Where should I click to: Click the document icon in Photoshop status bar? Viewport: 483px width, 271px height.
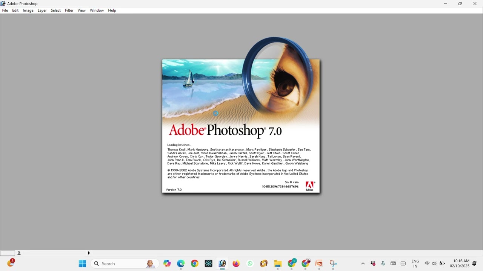point(19,253)
